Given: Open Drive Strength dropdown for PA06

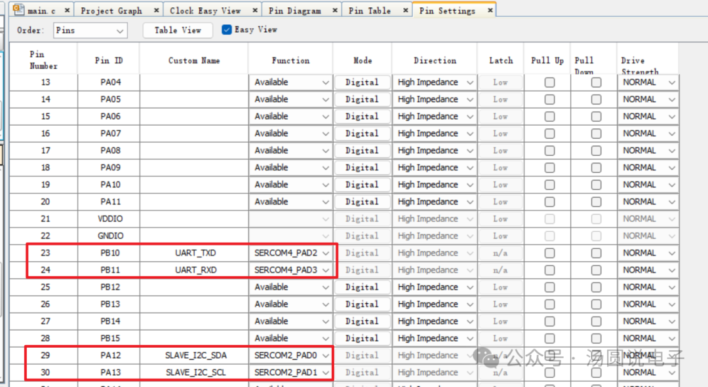Looking at the screenshot, I should [x=648, y=117].
